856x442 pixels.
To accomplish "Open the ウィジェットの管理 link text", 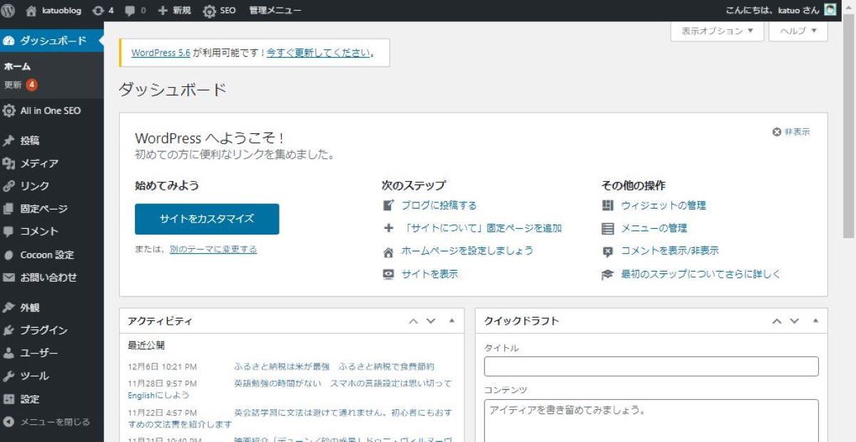I will [663, 205].
